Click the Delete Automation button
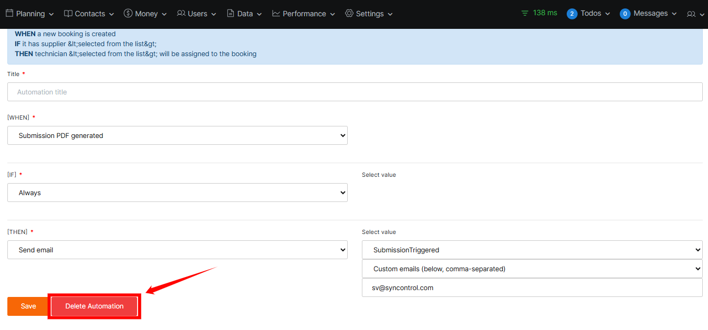Viewport: 708px width, 330px height. (x=95, y=306)
